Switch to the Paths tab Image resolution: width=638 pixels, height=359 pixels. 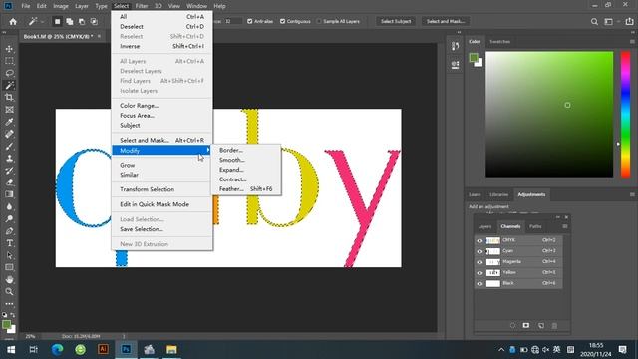(535, 226)
